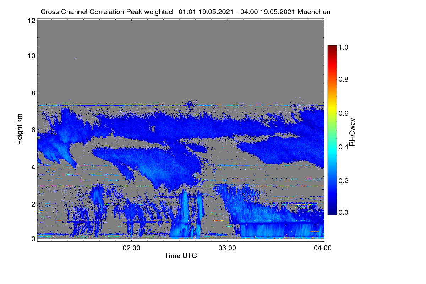Click the height axis tick label '8'
This screenshot has height=284, width=426.
coord(33,93)
